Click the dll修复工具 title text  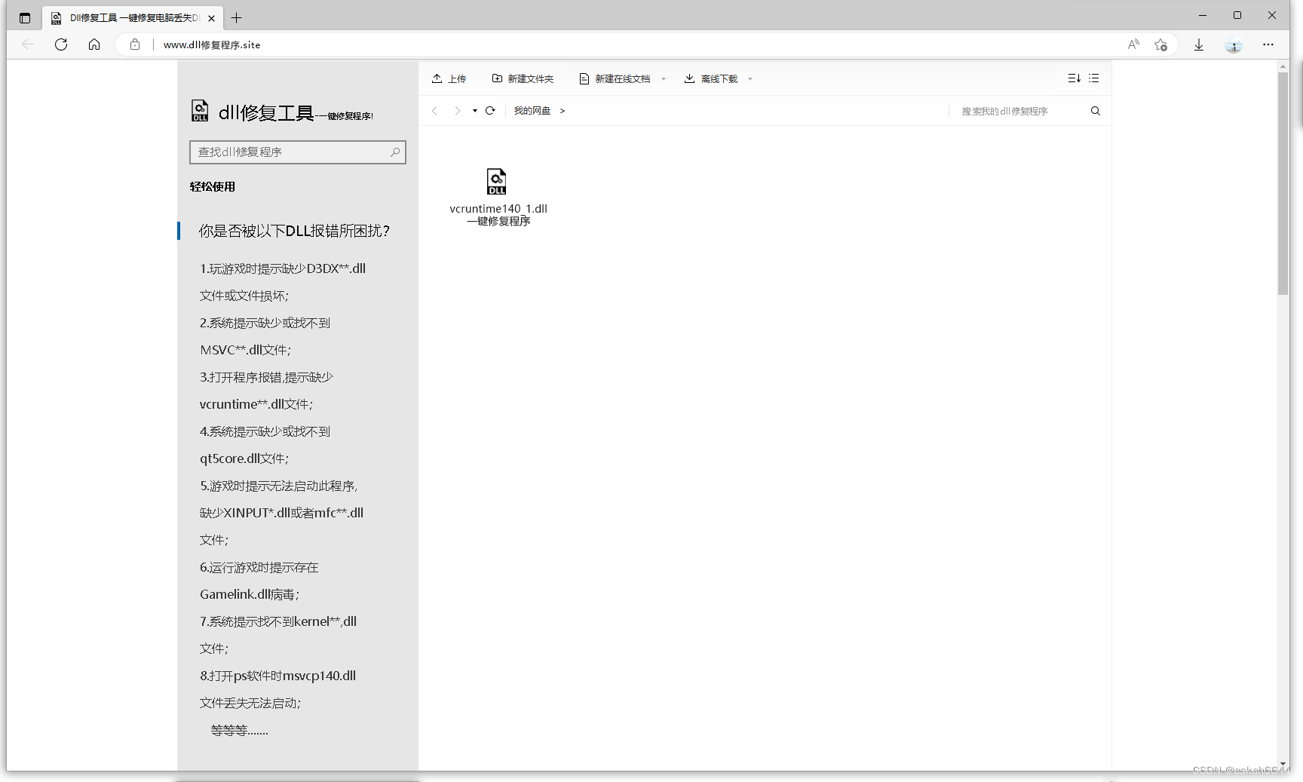coord(266,113)
